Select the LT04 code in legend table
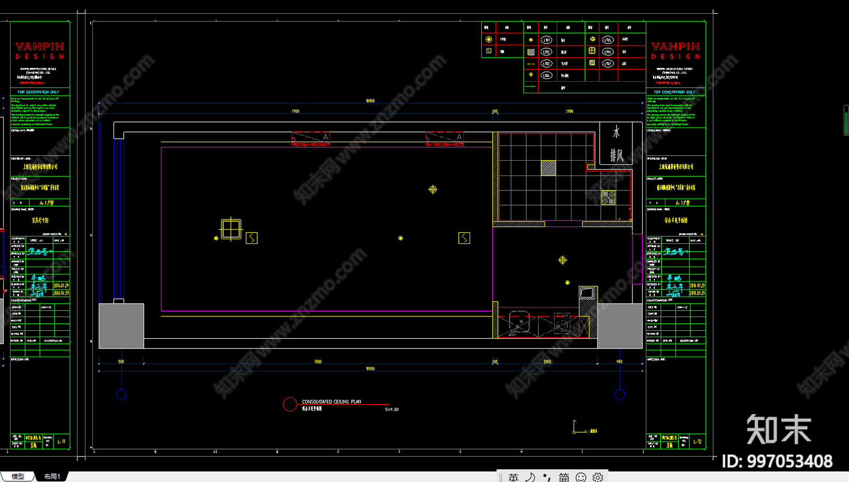 pos(547,75)
